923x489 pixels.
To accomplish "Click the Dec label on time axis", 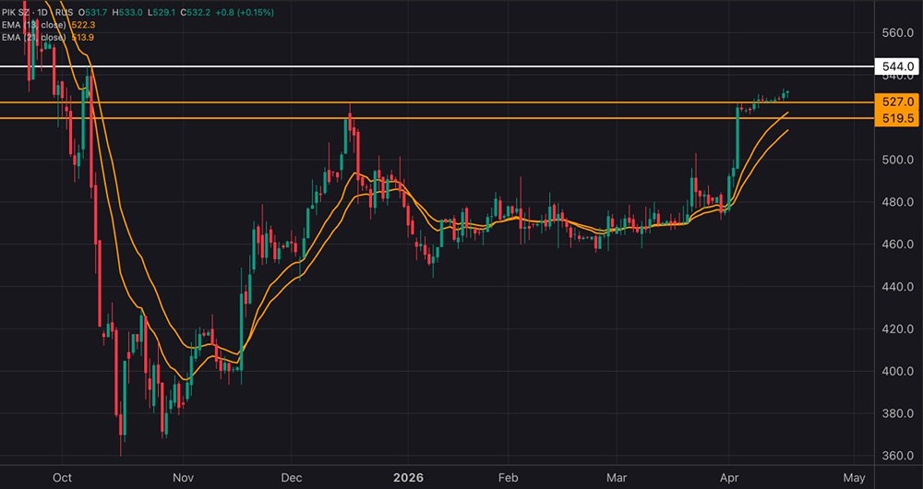I will point(292,477).
